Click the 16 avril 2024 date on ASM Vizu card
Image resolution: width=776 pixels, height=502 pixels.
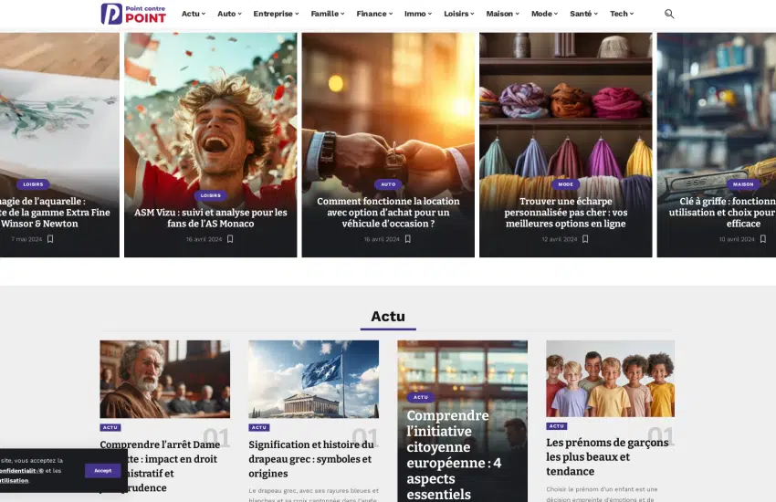coord(204,239)
